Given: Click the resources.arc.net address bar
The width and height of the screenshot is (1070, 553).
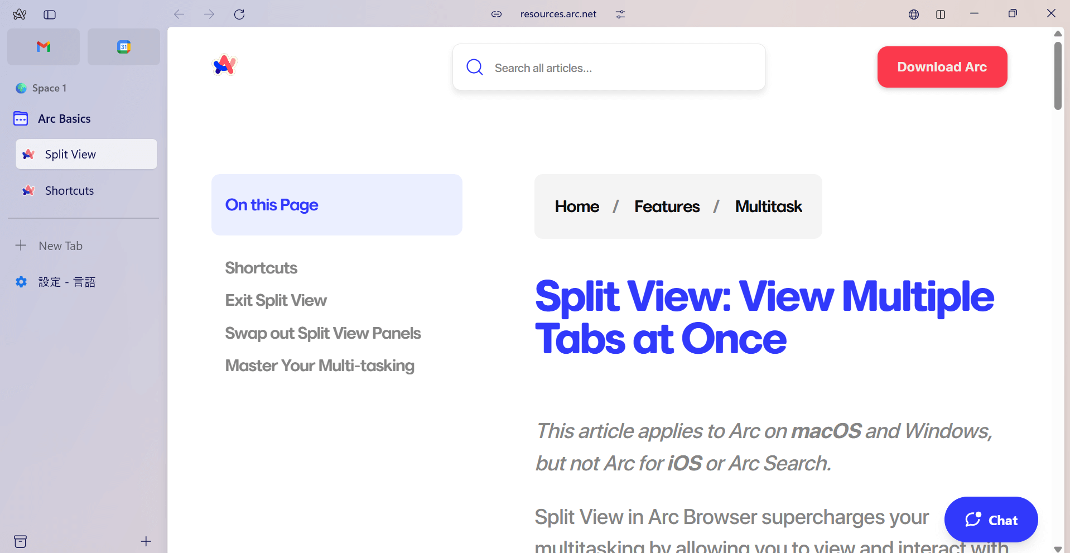Looking at the screenshot, I should point(558,15).
